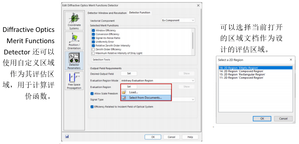The image size is (299, 144).
Task: Toggle the Window Efficiency checkbox
Action: click(94, 30)
